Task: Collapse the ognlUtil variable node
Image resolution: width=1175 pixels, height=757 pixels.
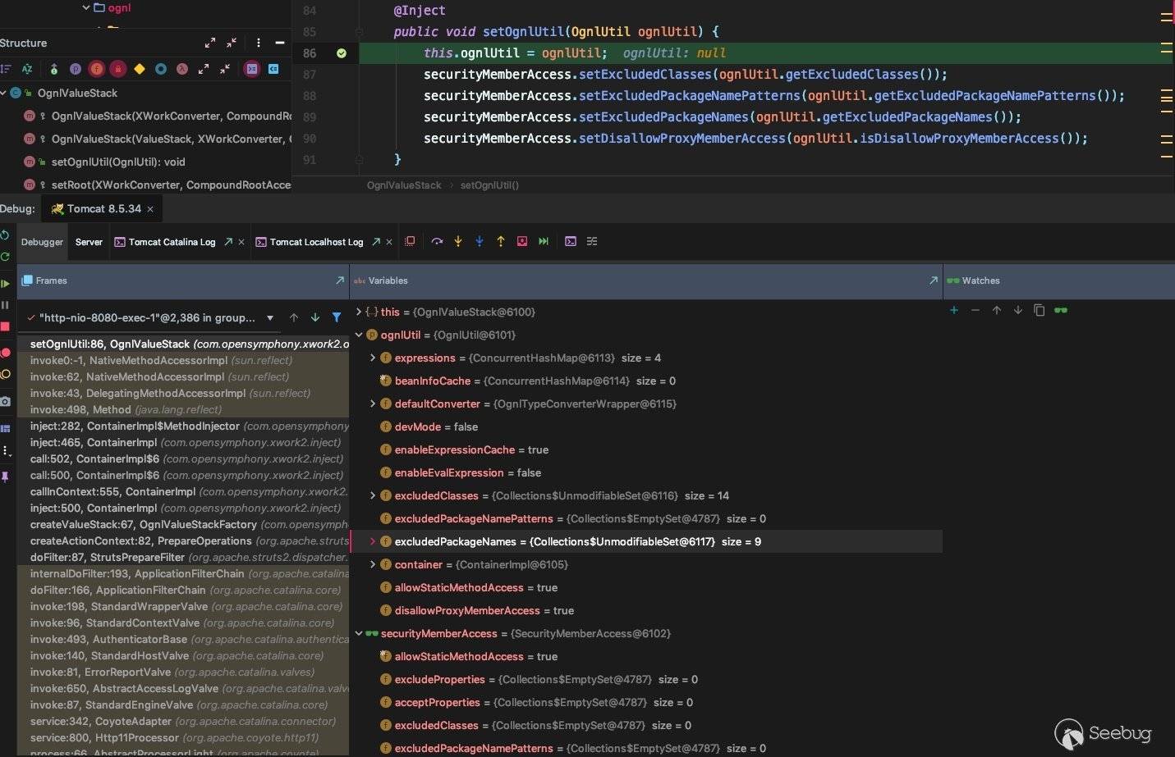Action: click(359, 335)
